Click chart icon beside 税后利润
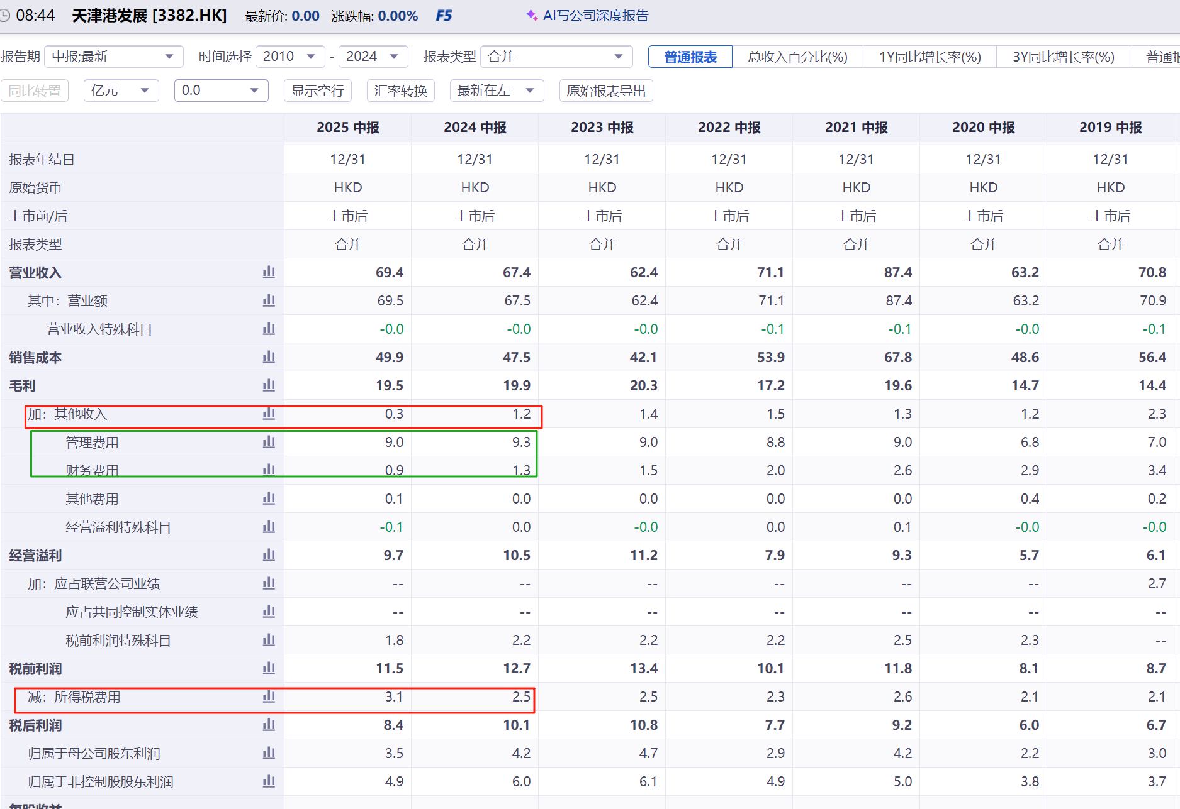This screenshot has height=809, width=1180. pos(269,725)
